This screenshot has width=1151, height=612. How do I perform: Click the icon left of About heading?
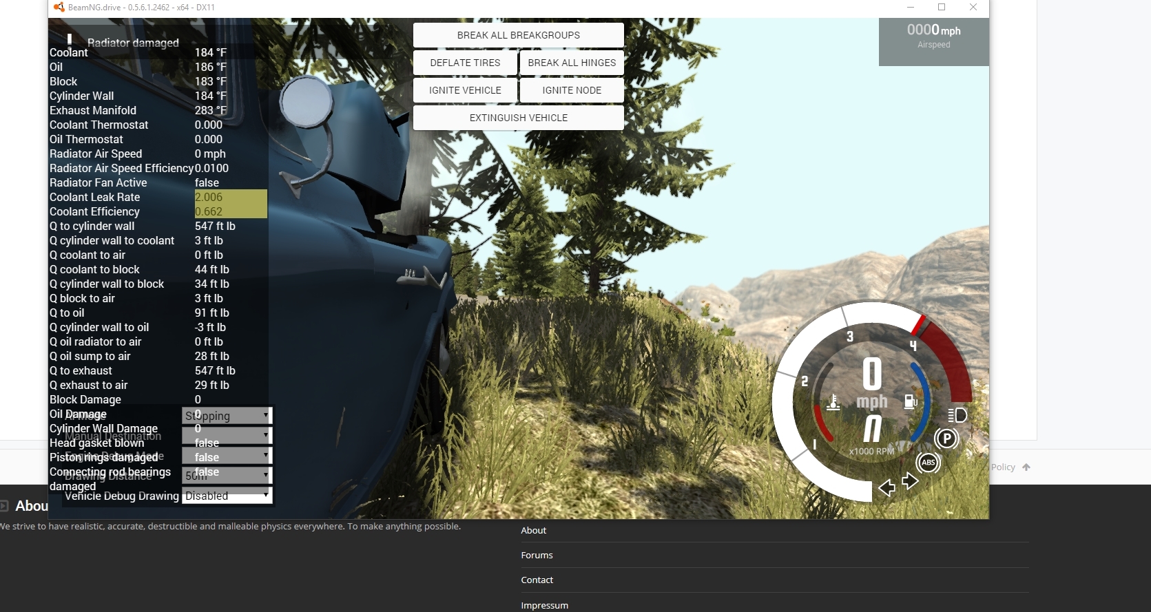click(4, 506)
